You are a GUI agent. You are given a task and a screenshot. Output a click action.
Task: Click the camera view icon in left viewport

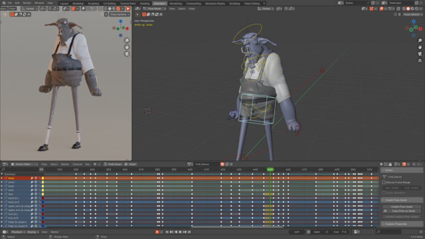pyautogui.click(x=127, y=54)
